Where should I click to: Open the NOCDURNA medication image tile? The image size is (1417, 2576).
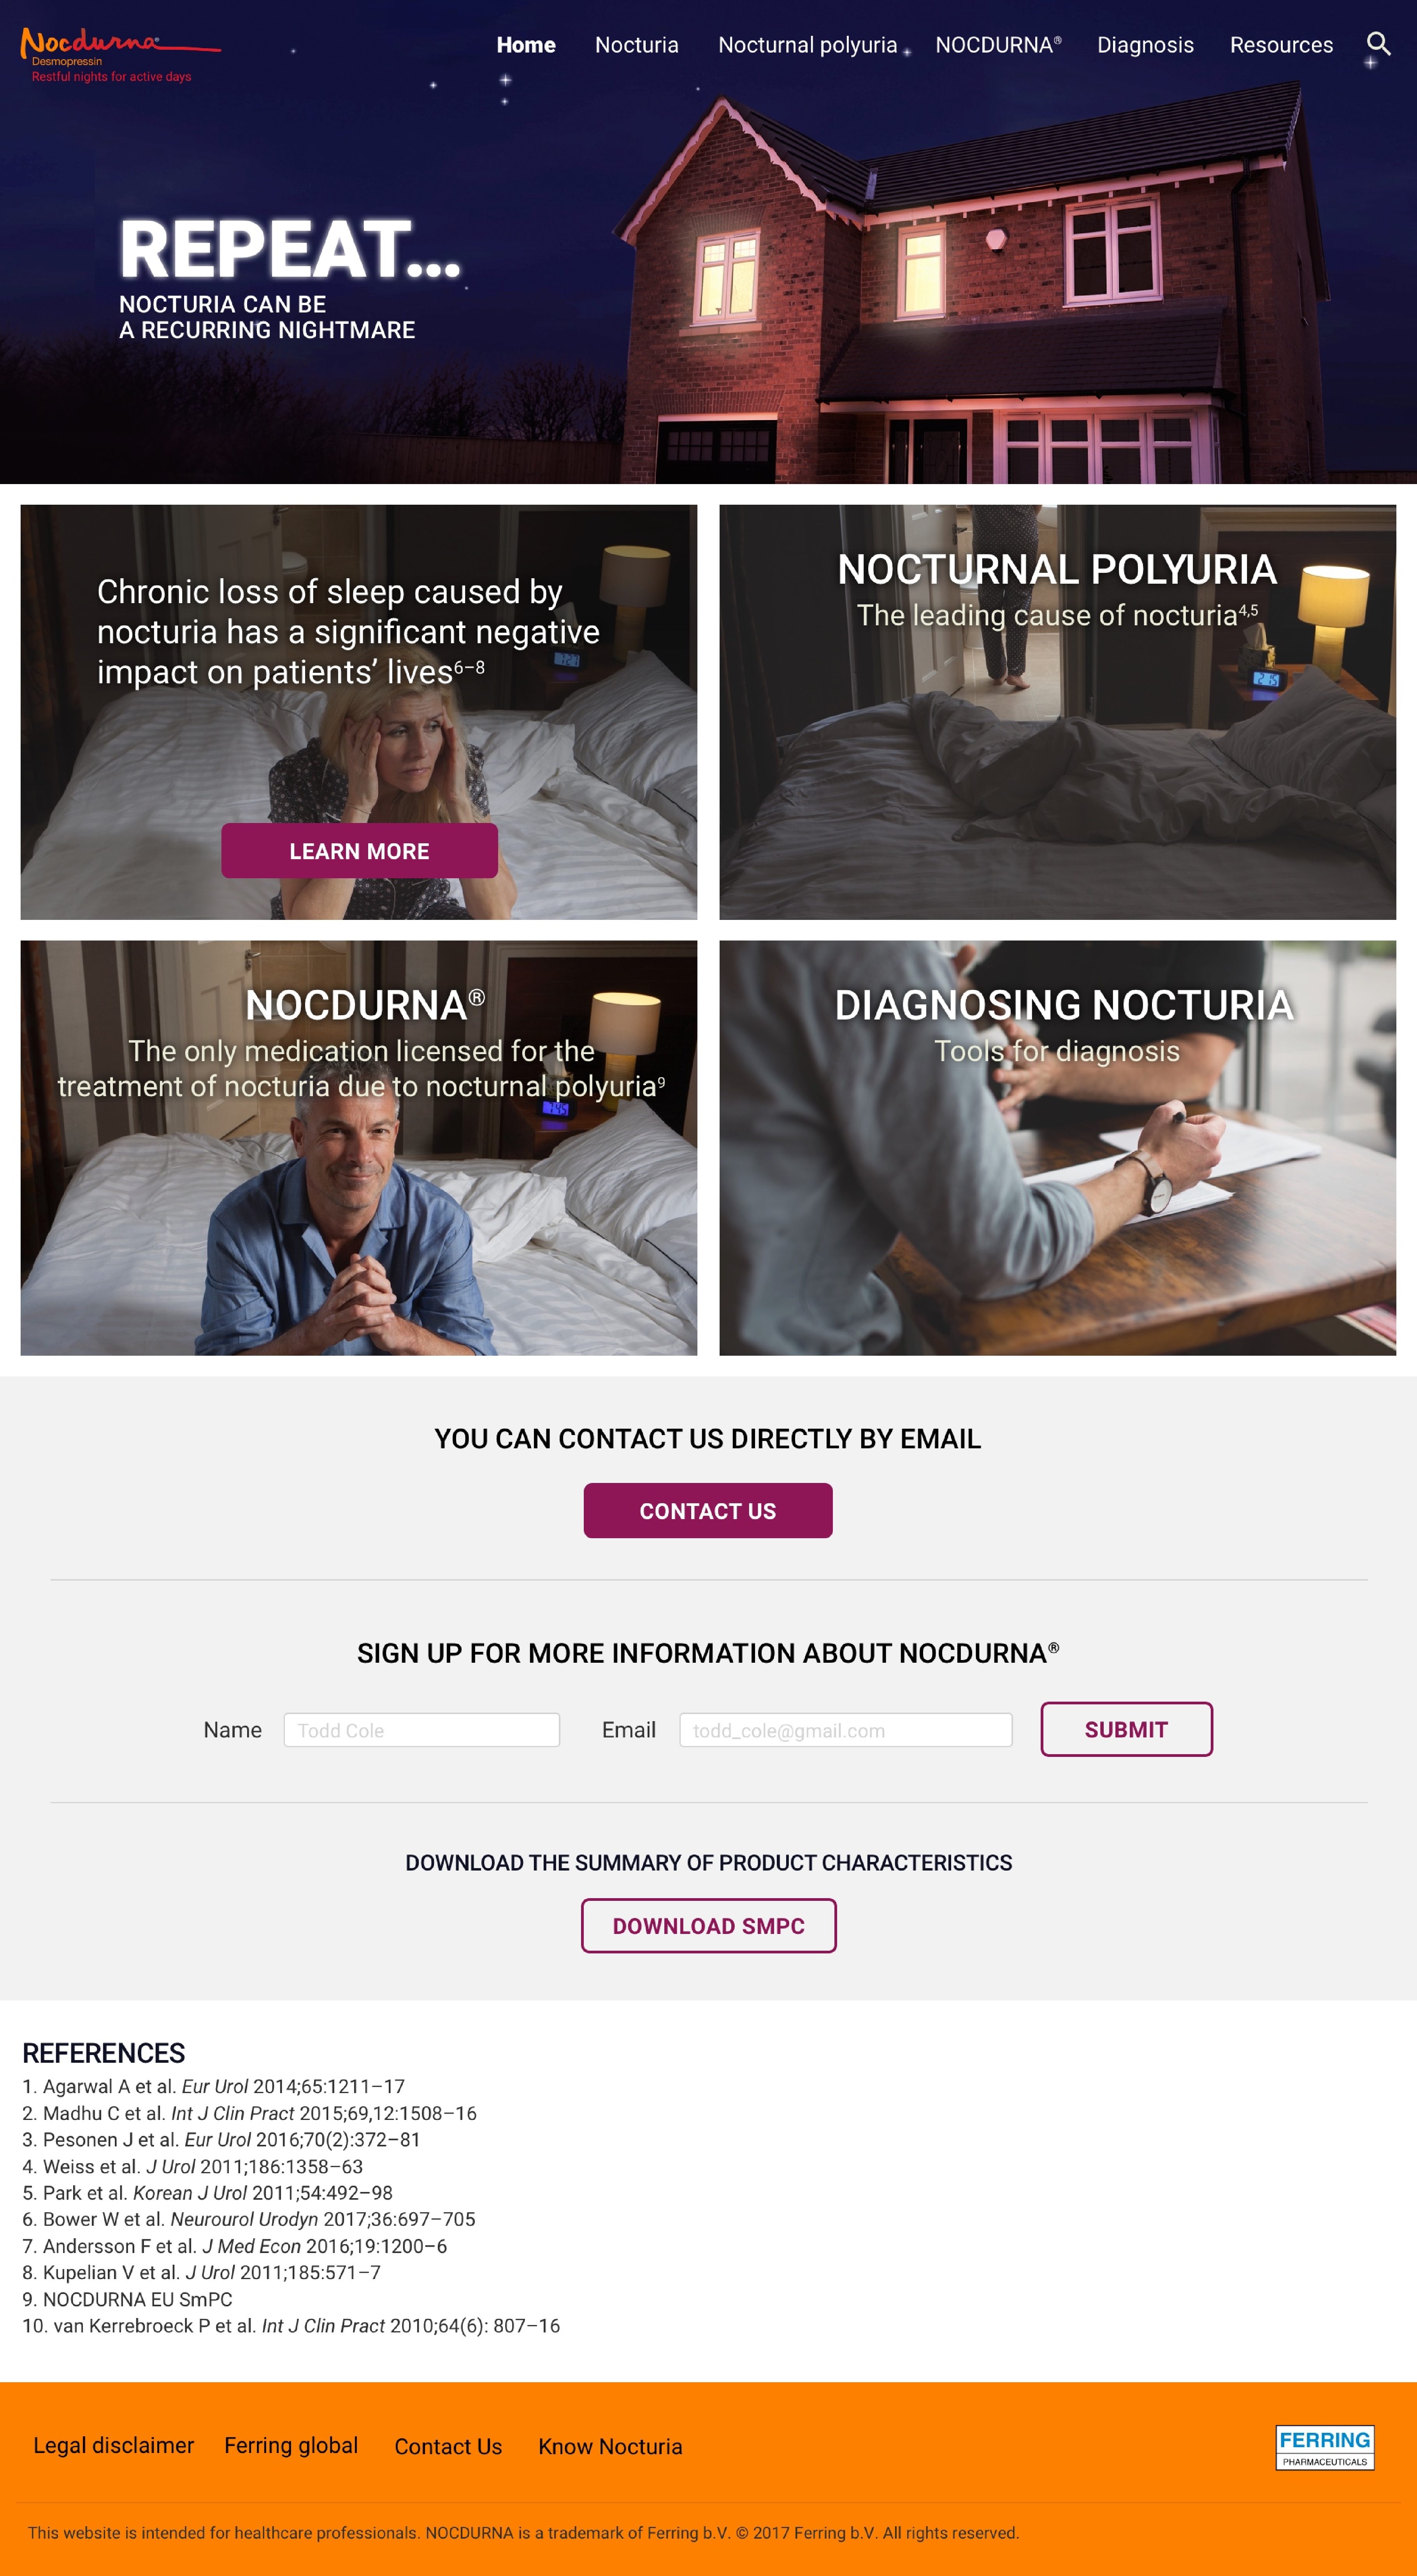click(x=359, y=1148)
